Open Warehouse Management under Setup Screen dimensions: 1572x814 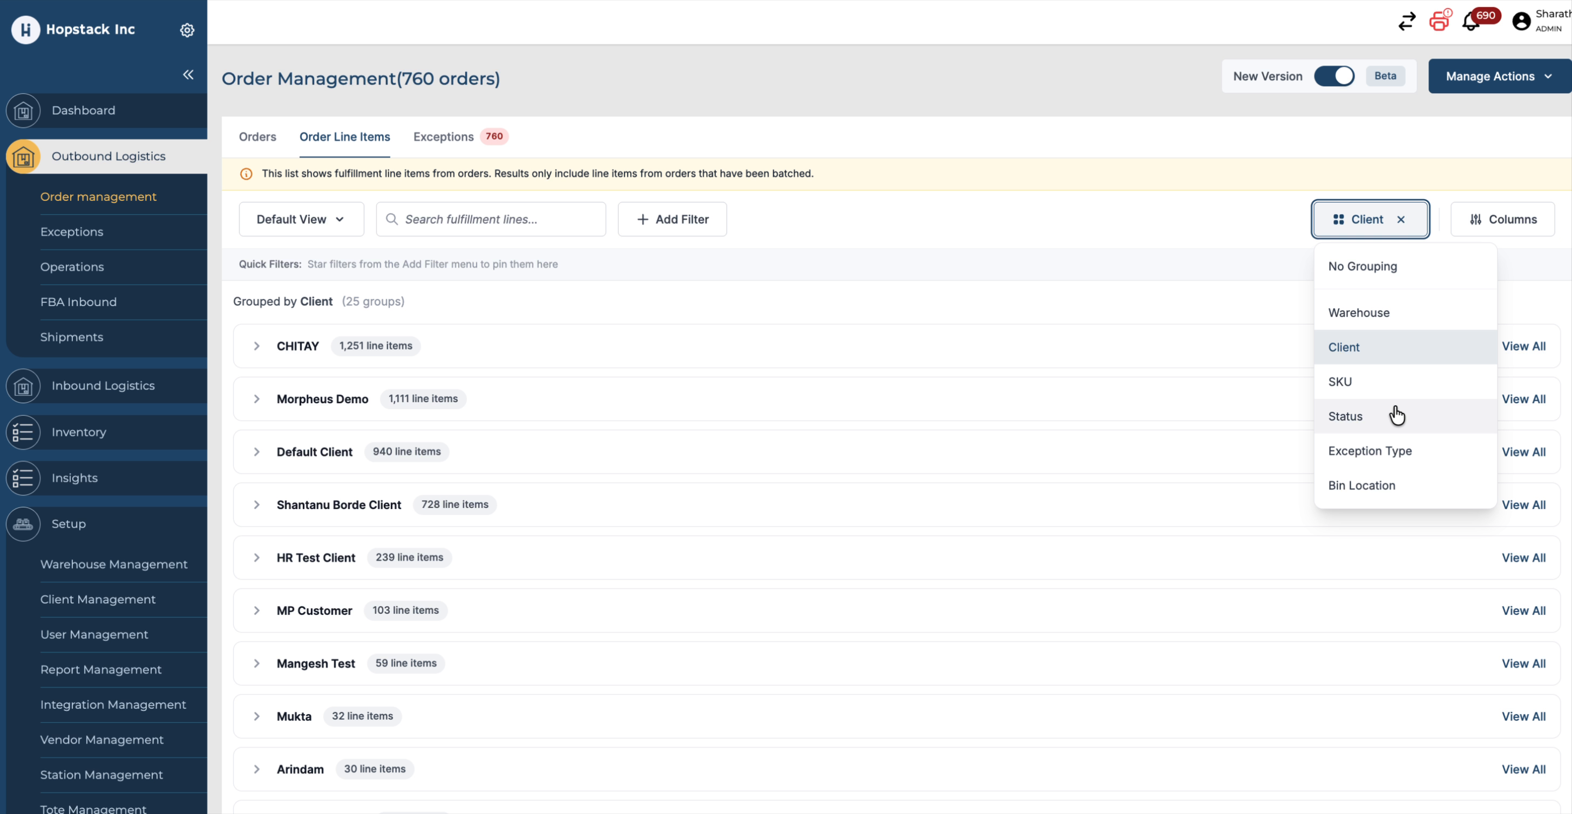pos(113,565)
